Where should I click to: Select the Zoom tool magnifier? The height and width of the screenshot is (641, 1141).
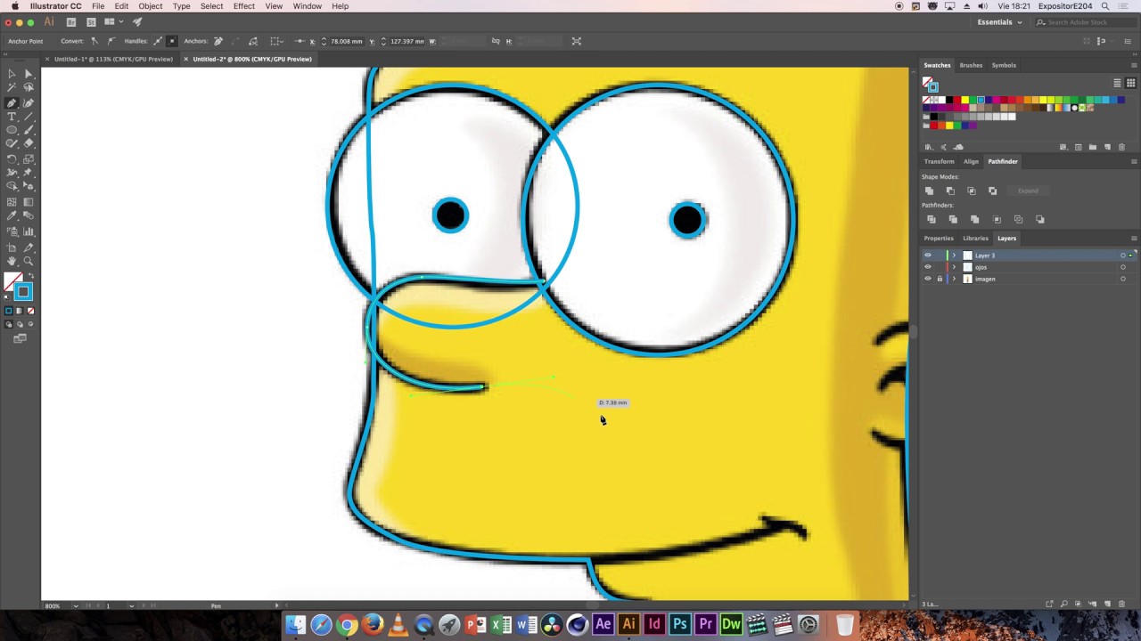coord(29,262)
